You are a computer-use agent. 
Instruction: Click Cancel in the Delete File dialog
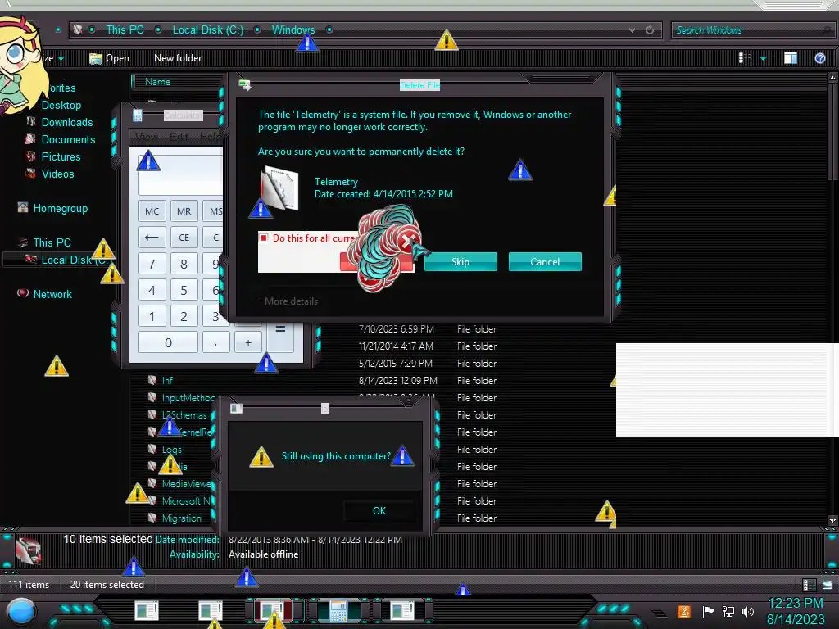545,261
